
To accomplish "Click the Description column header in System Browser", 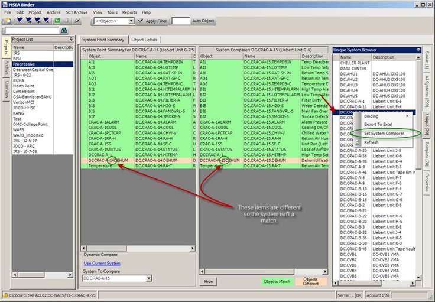I will coord(394,57).
